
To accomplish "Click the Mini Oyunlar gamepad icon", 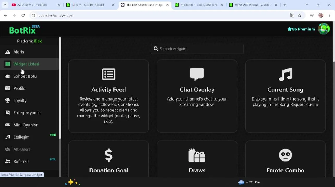I will [8, 125].
